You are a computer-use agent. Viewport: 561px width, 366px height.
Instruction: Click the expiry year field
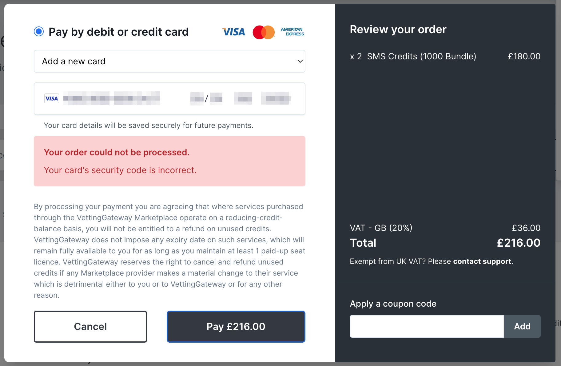(x=217, y=99)
